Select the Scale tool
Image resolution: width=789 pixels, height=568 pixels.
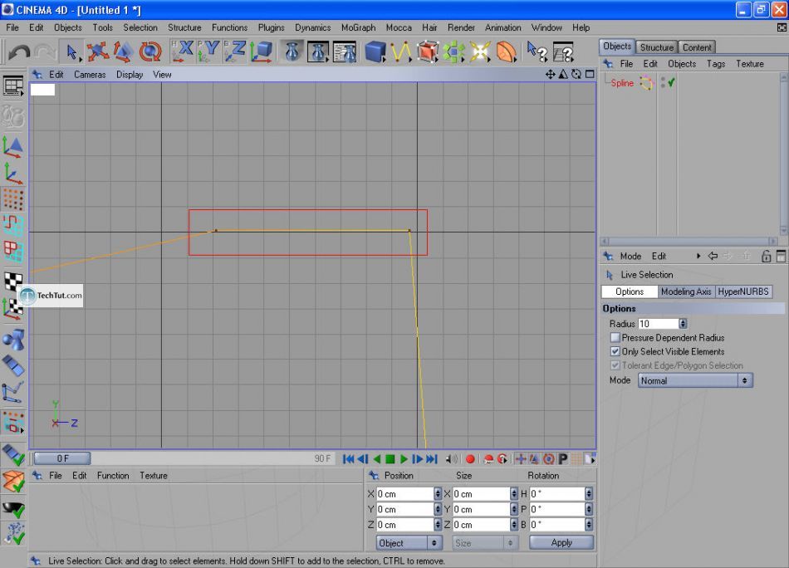(123, 51)
